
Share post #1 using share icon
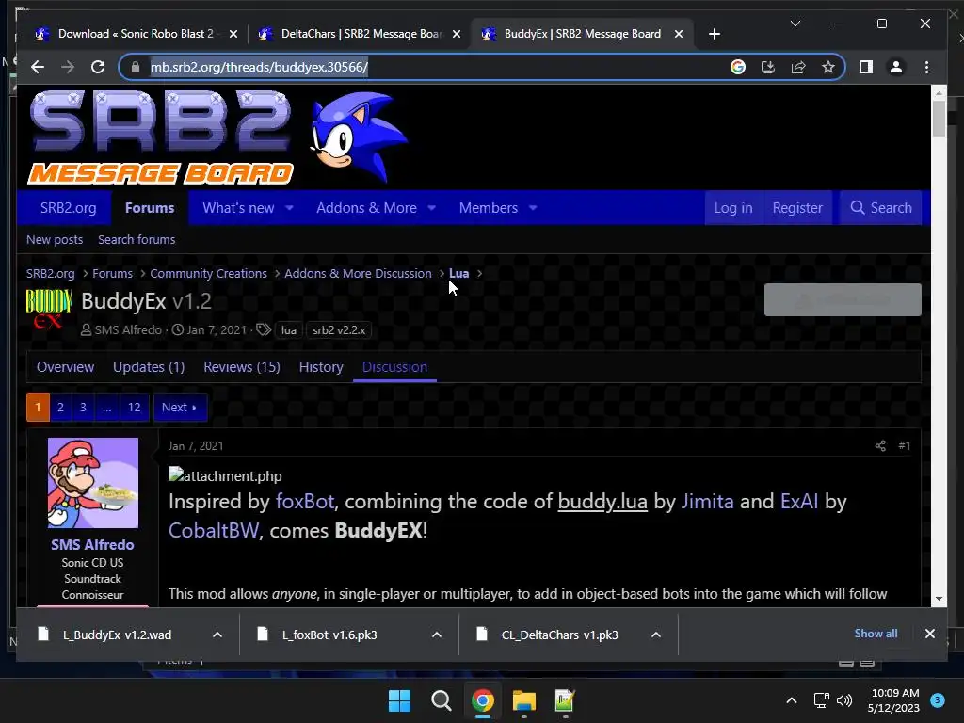[880, 445]
